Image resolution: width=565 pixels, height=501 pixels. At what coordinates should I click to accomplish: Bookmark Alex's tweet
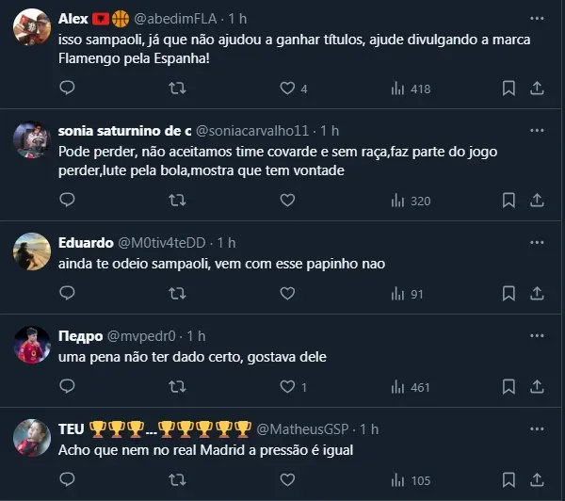point(508,88)
